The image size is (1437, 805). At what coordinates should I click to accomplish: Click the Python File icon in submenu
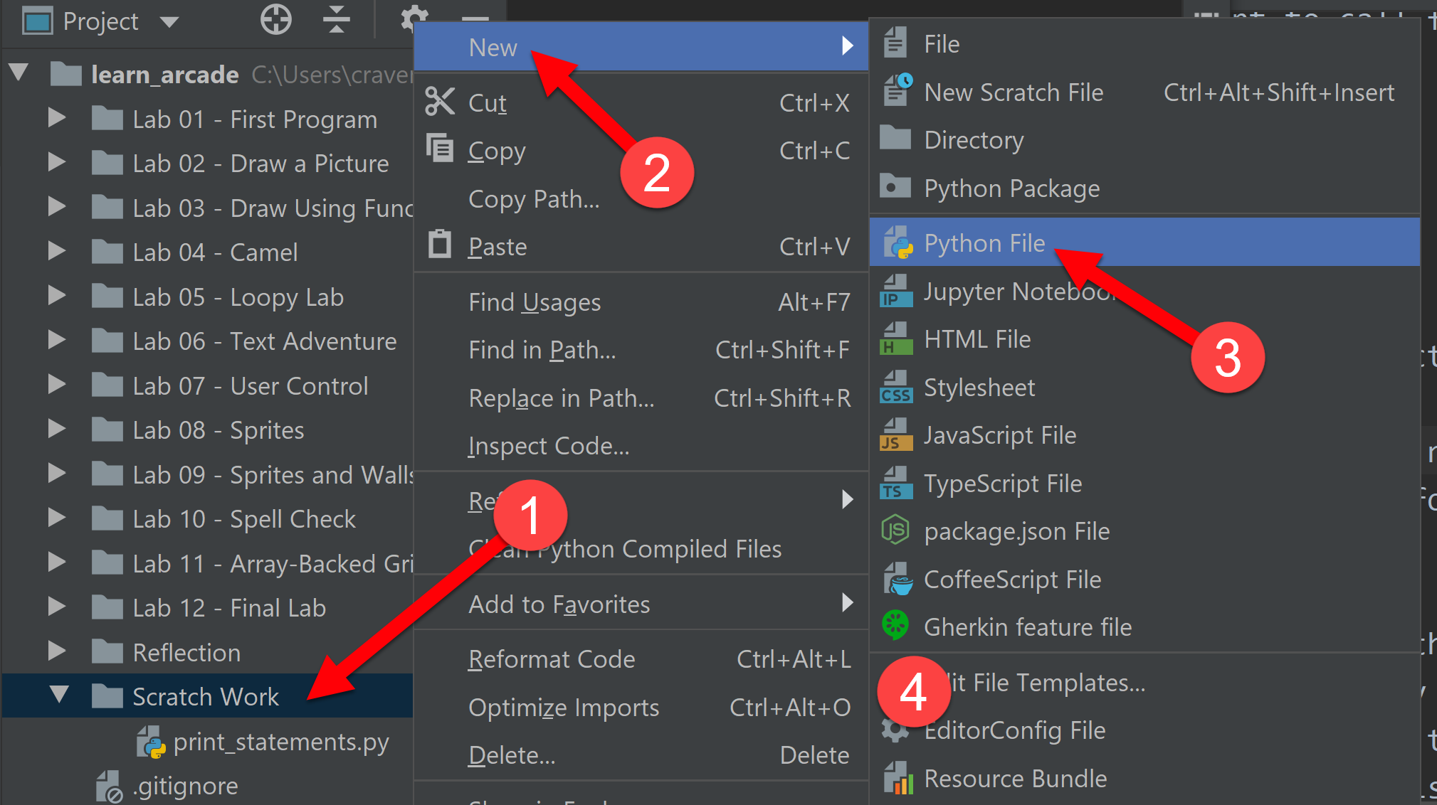(x=898, y=242)
